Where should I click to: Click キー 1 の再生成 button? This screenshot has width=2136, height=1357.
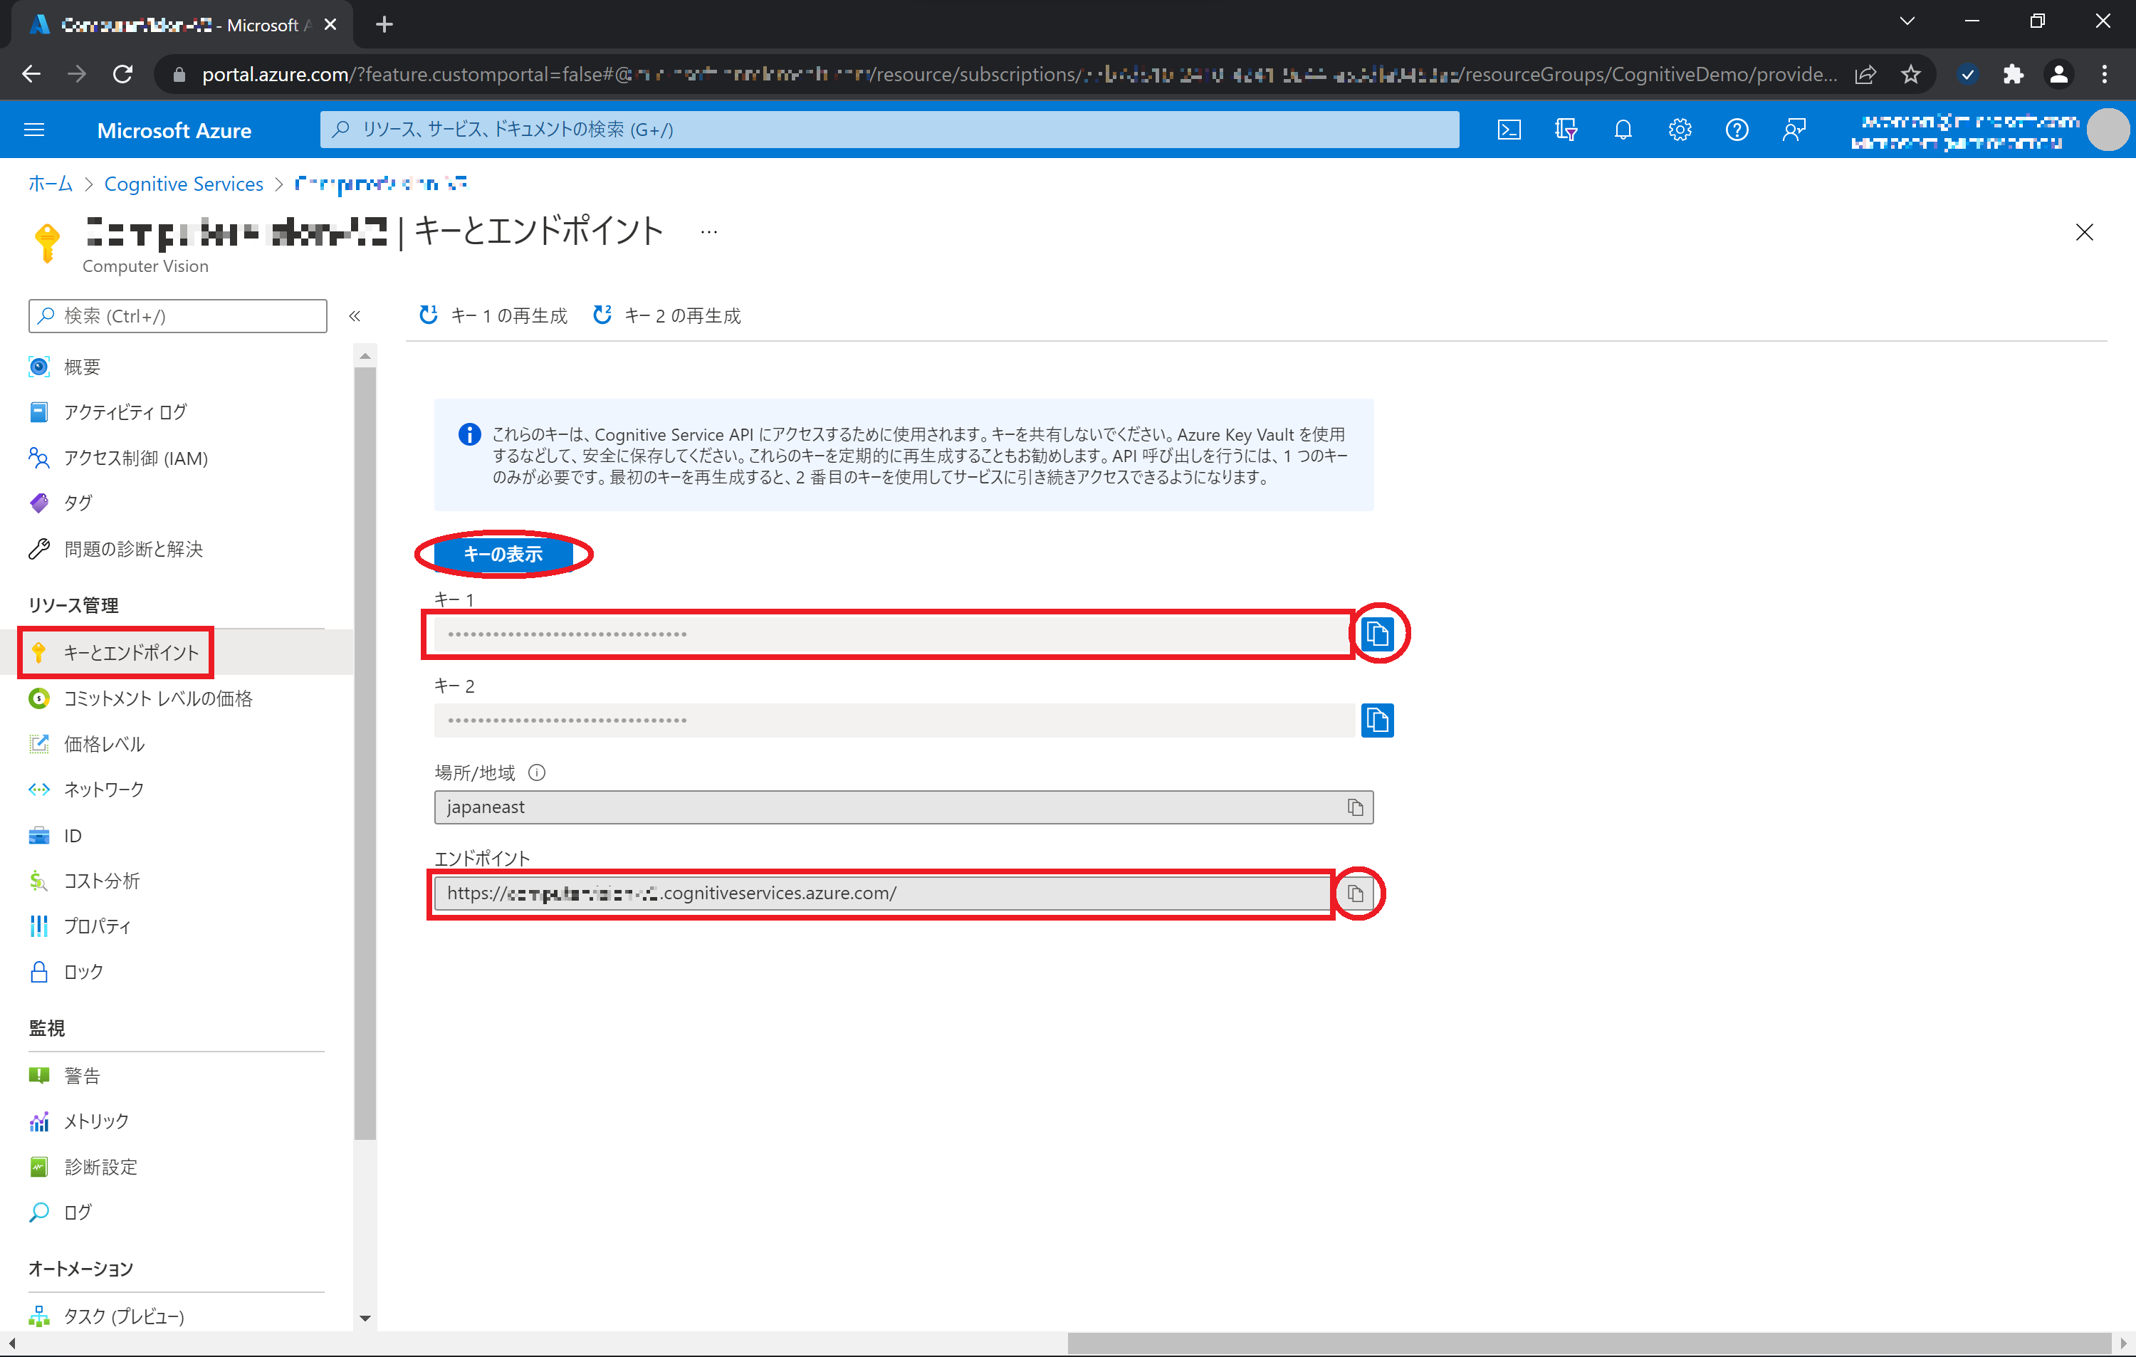tap(493, 315)
